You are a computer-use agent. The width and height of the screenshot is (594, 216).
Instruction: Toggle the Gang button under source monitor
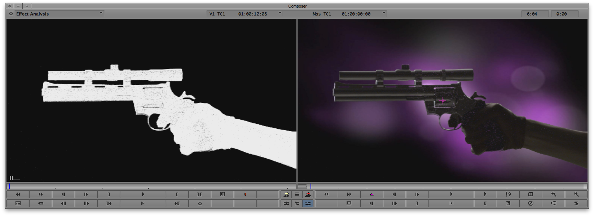[40, 203]
